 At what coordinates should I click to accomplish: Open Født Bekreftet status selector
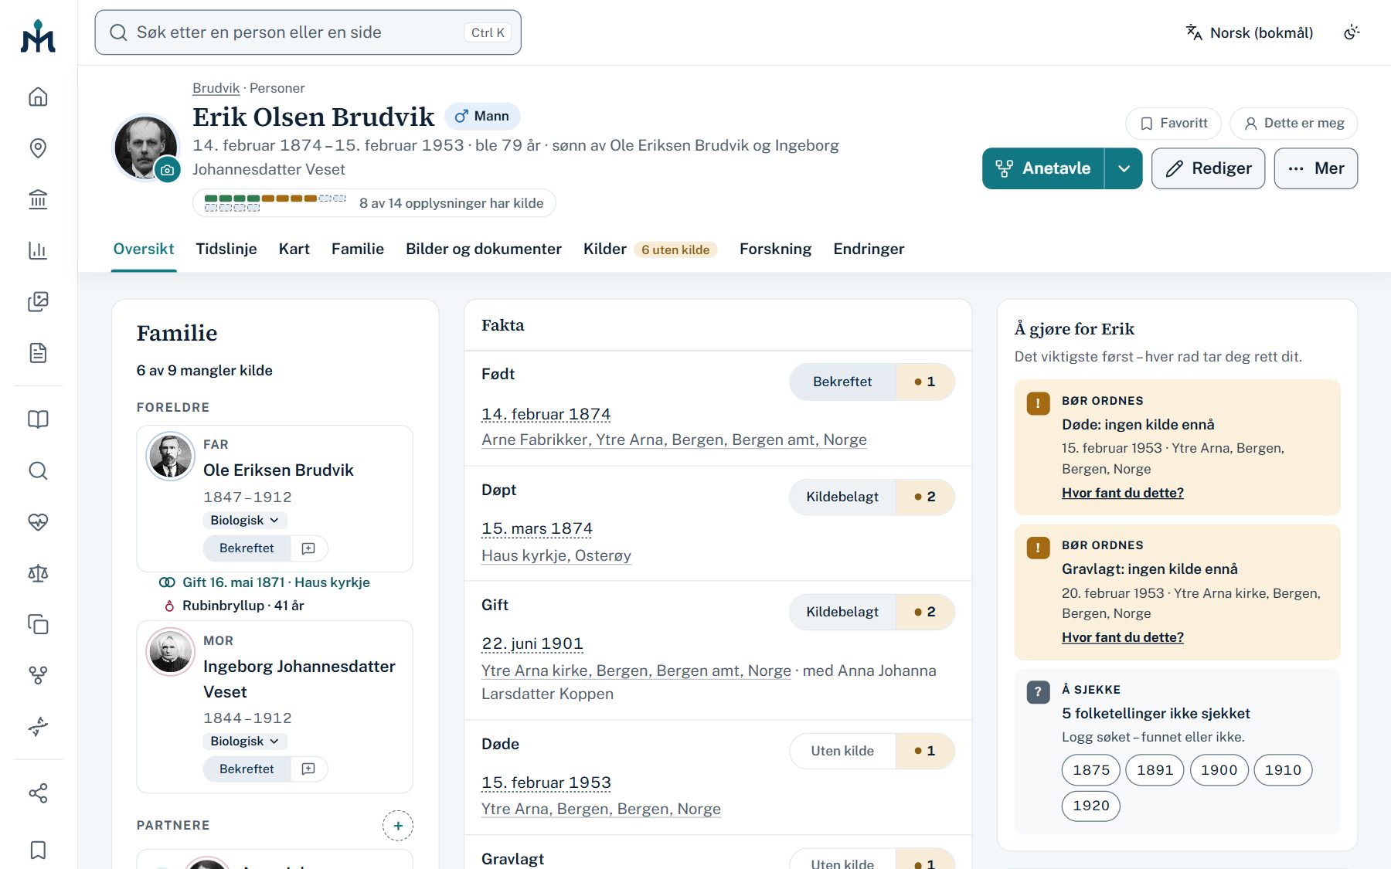click(x=842, y=382)
